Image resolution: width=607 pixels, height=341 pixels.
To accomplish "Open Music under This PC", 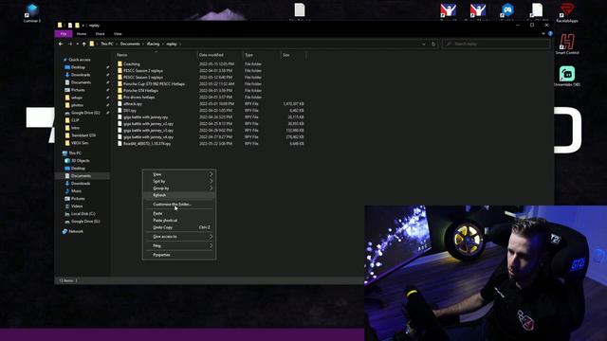I will point(76,191).
